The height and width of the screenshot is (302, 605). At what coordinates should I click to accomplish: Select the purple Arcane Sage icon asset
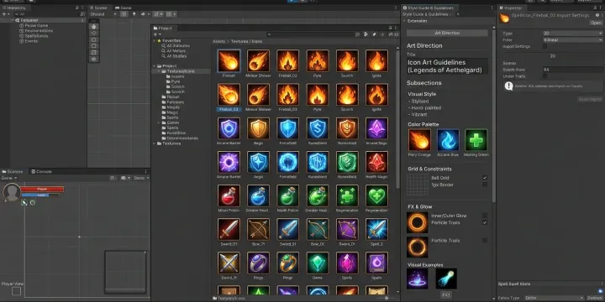tap(376, 128)
